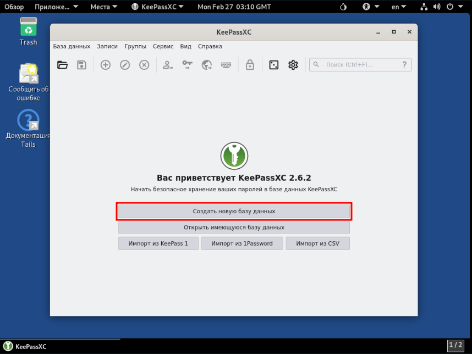Click the copy username toolbar icon
This screenshot has width=472, height=354.
[168, 65]
